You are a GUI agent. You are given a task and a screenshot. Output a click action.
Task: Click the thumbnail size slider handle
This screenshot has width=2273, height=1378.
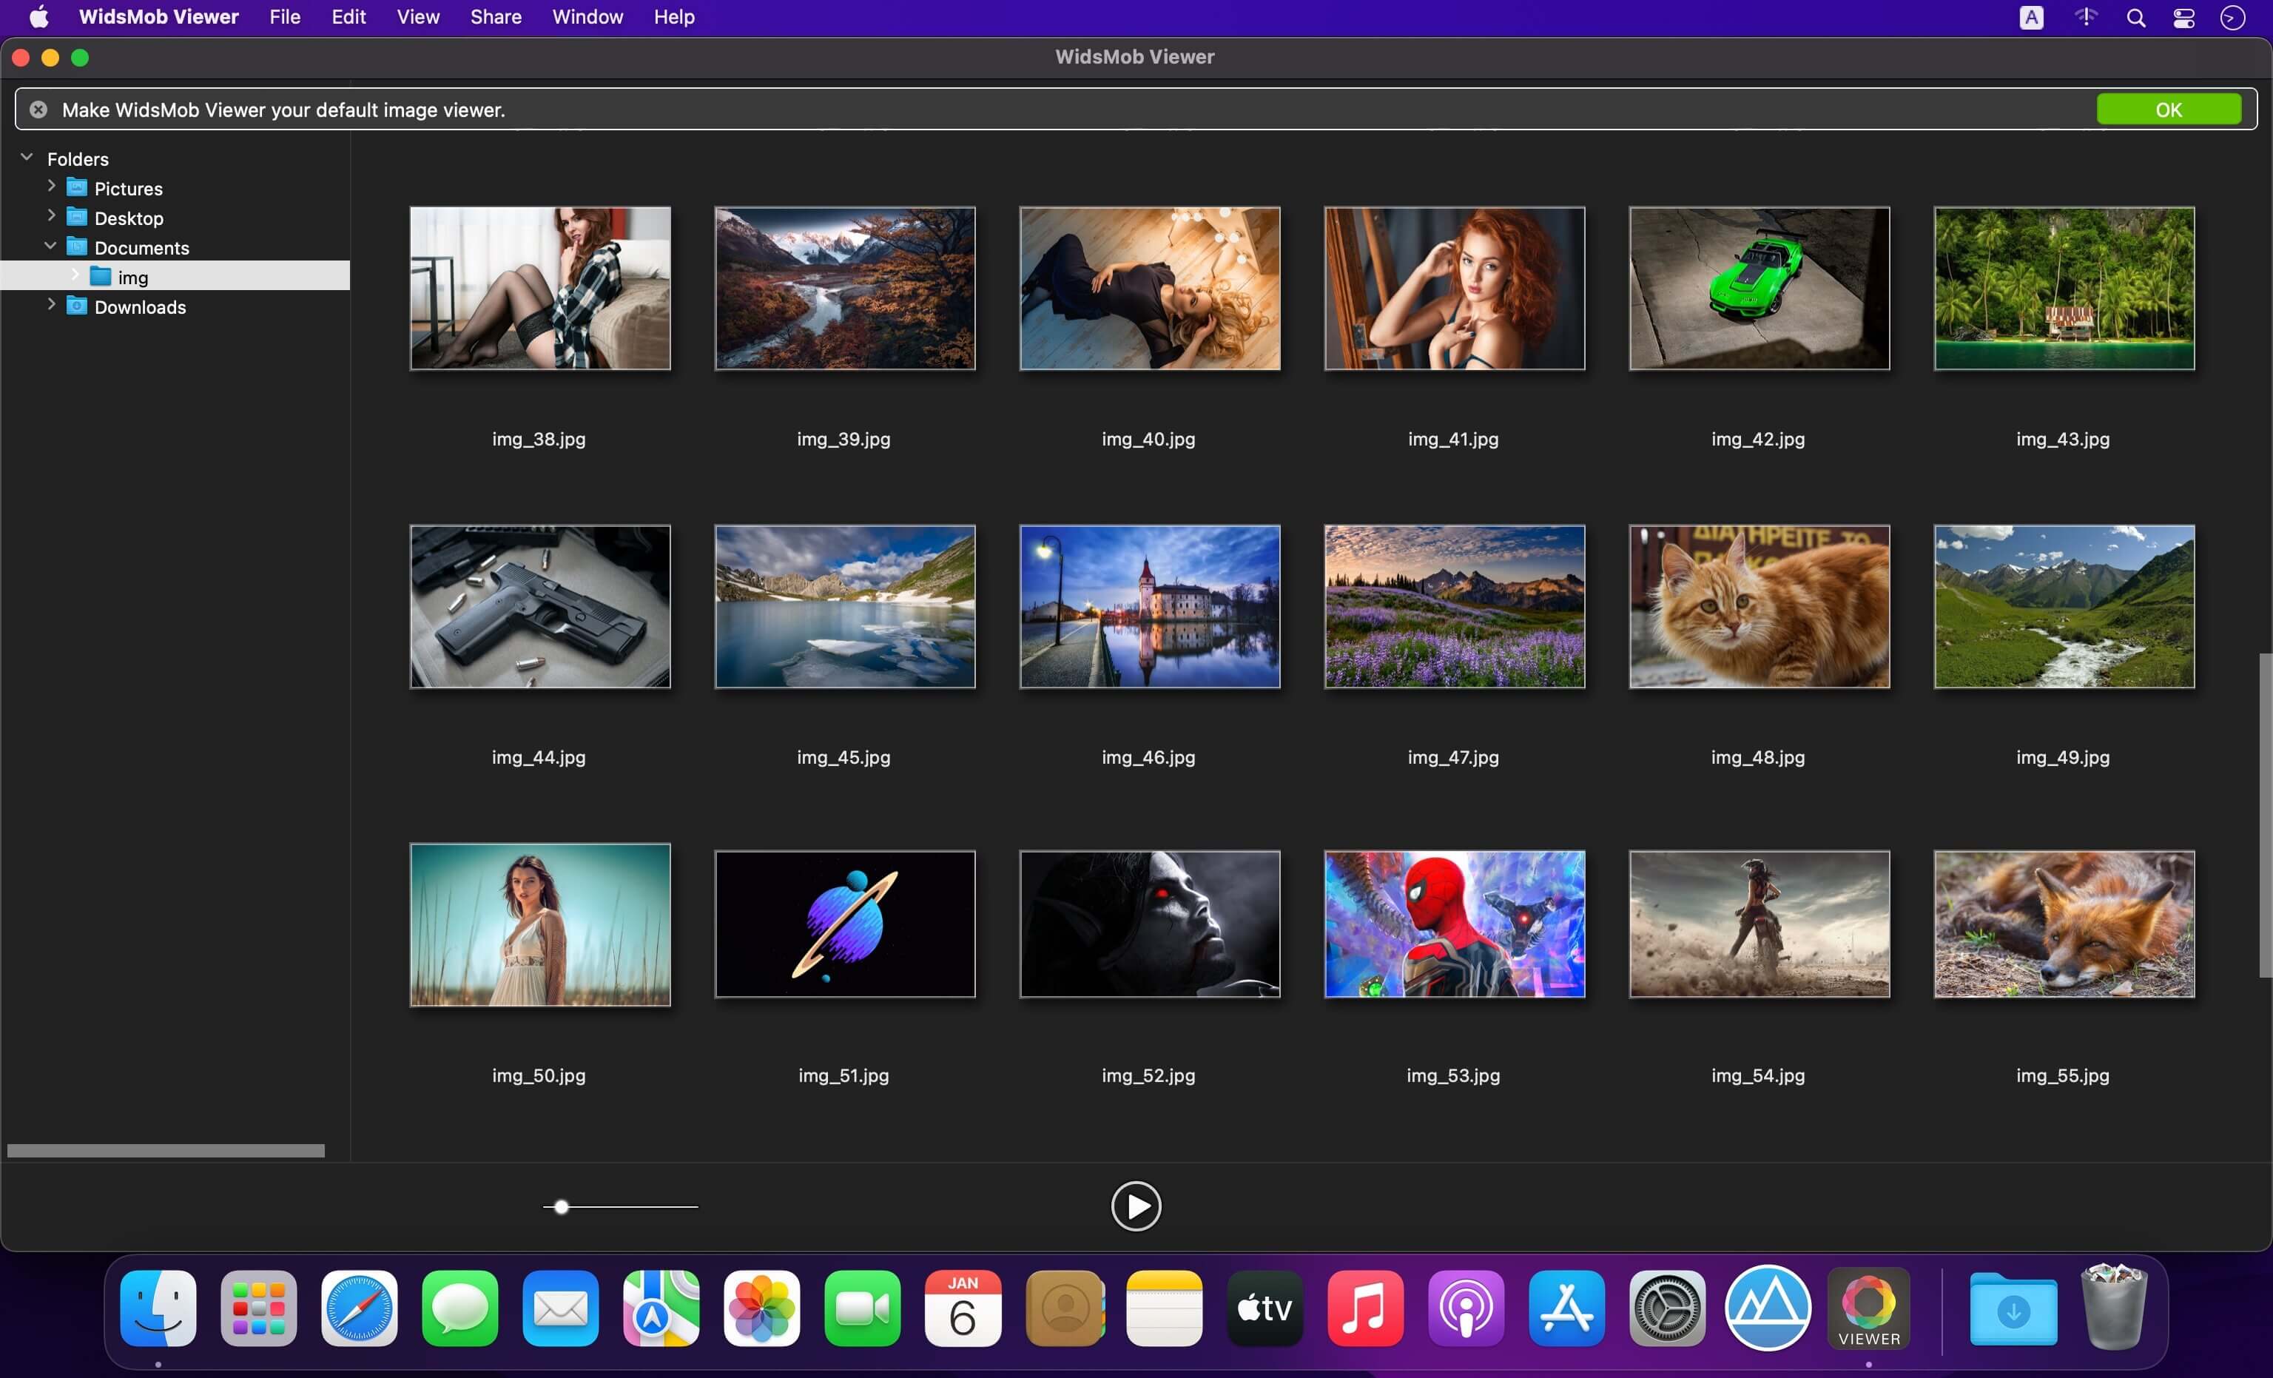[x=561, y=1206]
